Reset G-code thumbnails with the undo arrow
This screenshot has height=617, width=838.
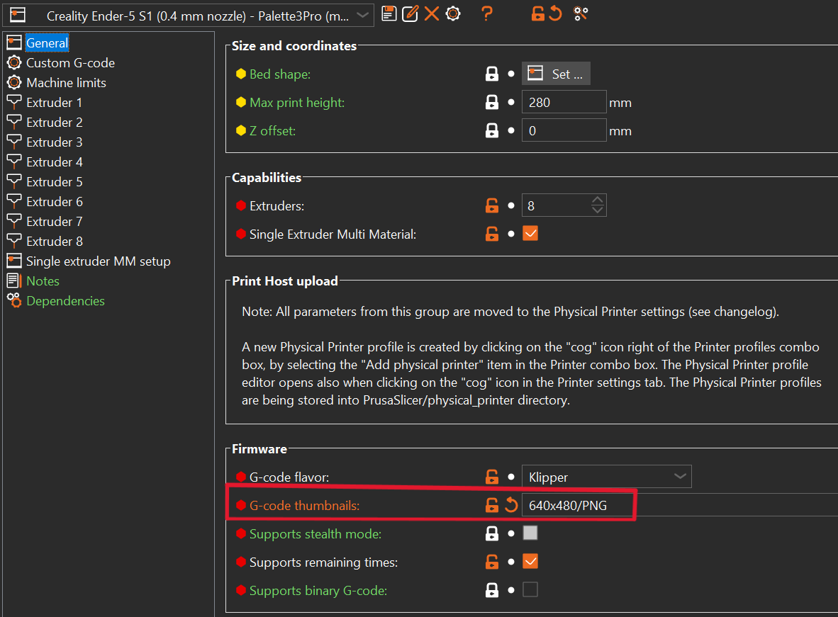511,505
